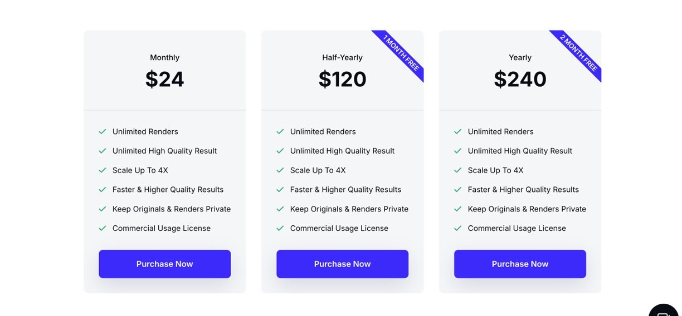Click checkmark beside Half-Yearly Scale Up To 4X
The image size is (682, 316).
pos(280,170)
